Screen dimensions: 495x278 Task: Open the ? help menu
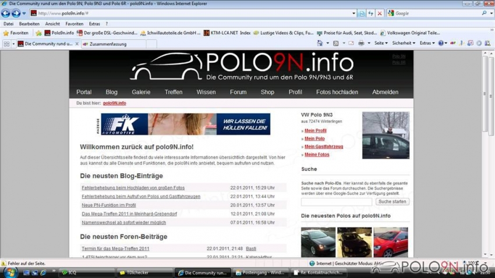point(107,24)
